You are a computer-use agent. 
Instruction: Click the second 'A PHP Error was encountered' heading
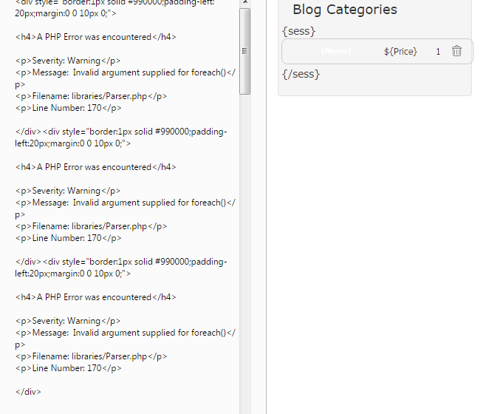coord(95,167)
